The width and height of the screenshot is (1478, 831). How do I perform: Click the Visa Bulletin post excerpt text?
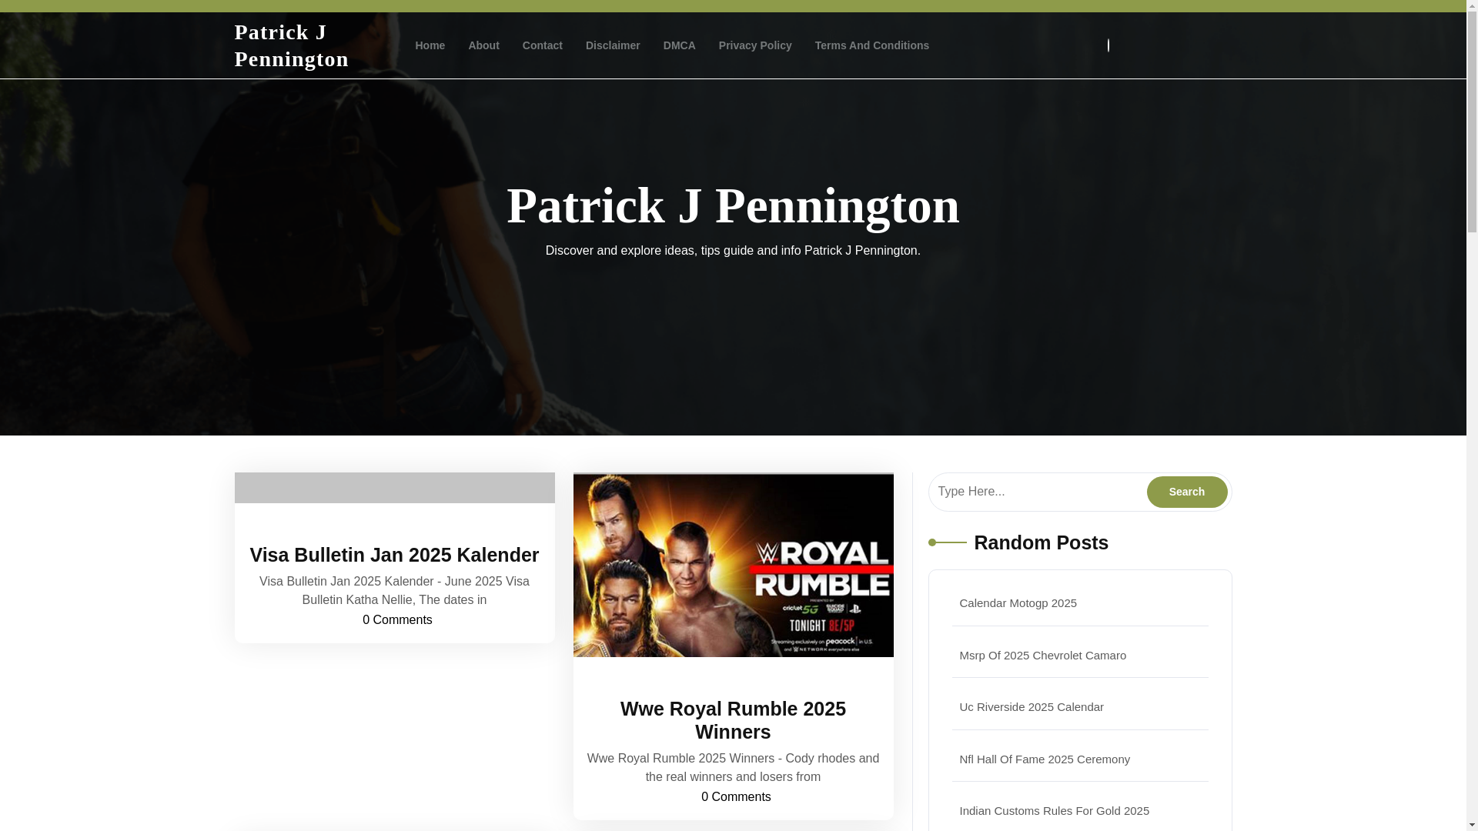pyautogui.click(x=394, y=591)
